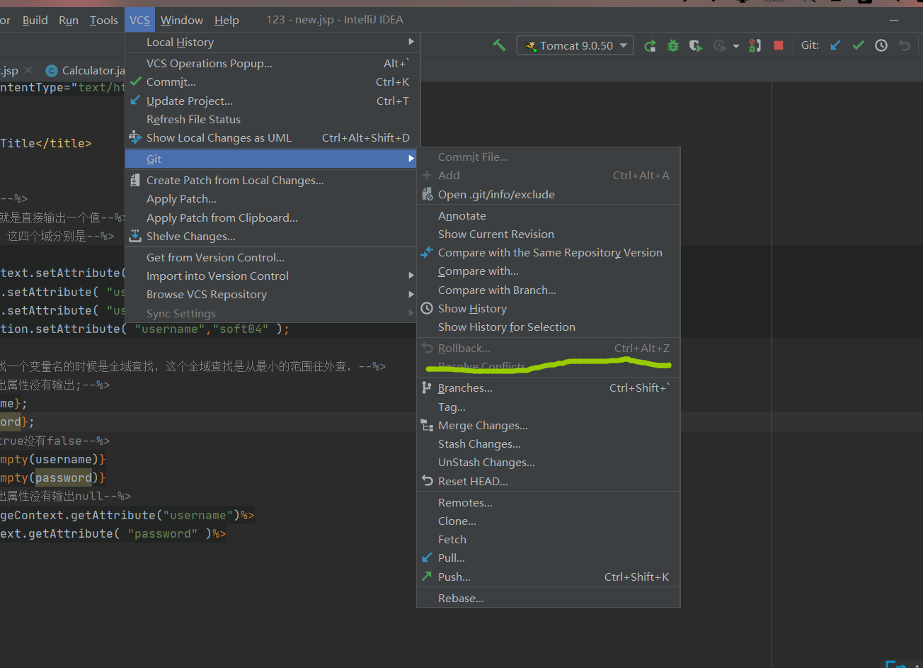Select Compare with Branch...

(549, 290)
